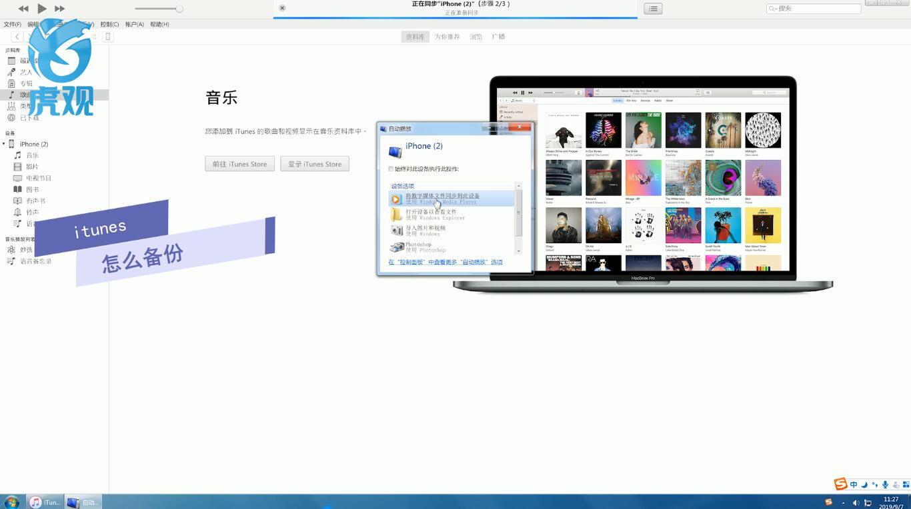Viewport: 911px width, 509px height.
Task: Open 图书 book icon under iPhone
Action: [x=18, y=189]
